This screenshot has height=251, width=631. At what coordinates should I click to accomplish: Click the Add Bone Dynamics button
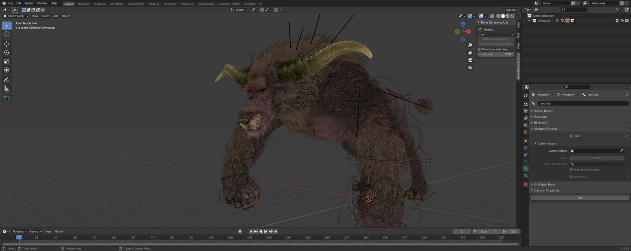pyautogui.click(x=495, y=39)
